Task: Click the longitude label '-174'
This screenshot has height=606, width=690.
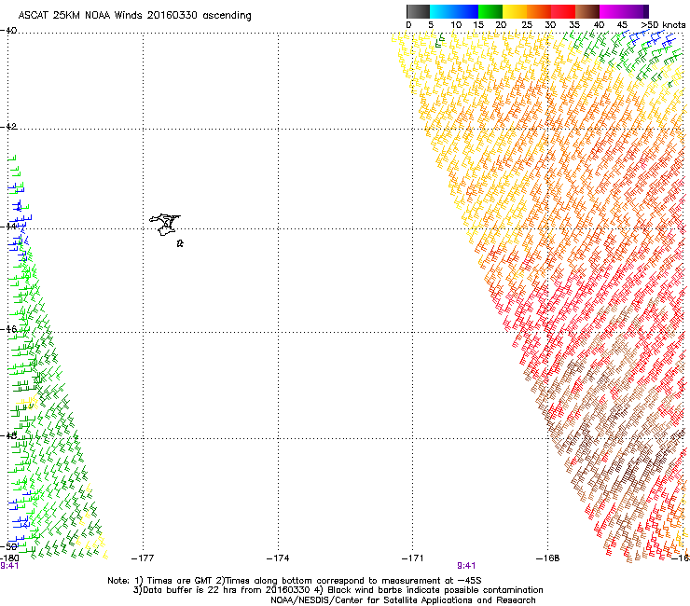Action: (278, 558)
